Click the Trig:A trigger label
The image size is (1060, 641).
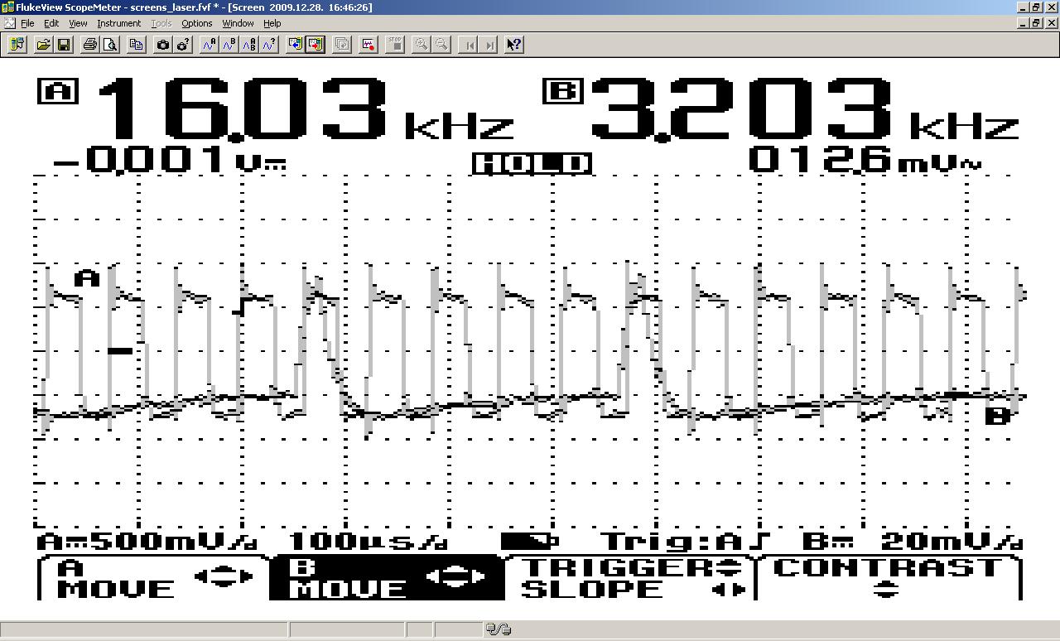[x=686, y=542]
